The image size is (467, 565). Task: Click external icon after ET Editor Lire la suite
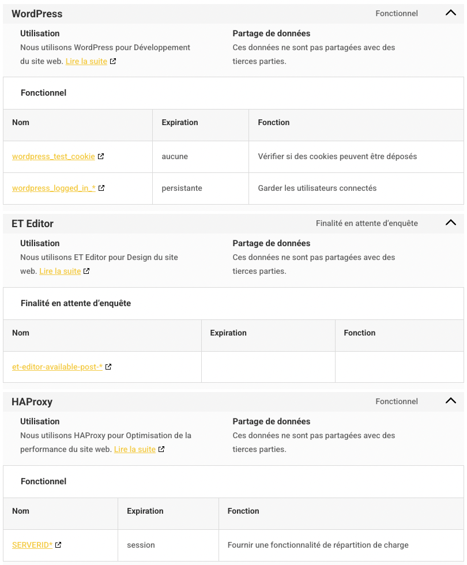86,271
